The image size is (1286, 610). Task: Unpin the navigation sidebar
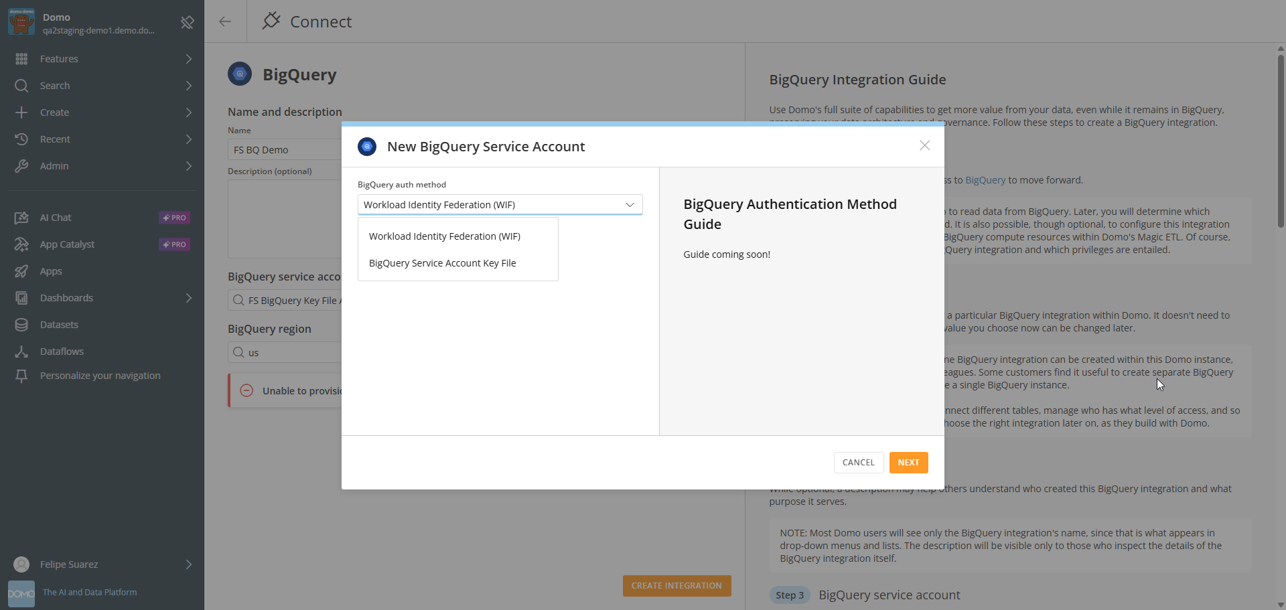188,23
